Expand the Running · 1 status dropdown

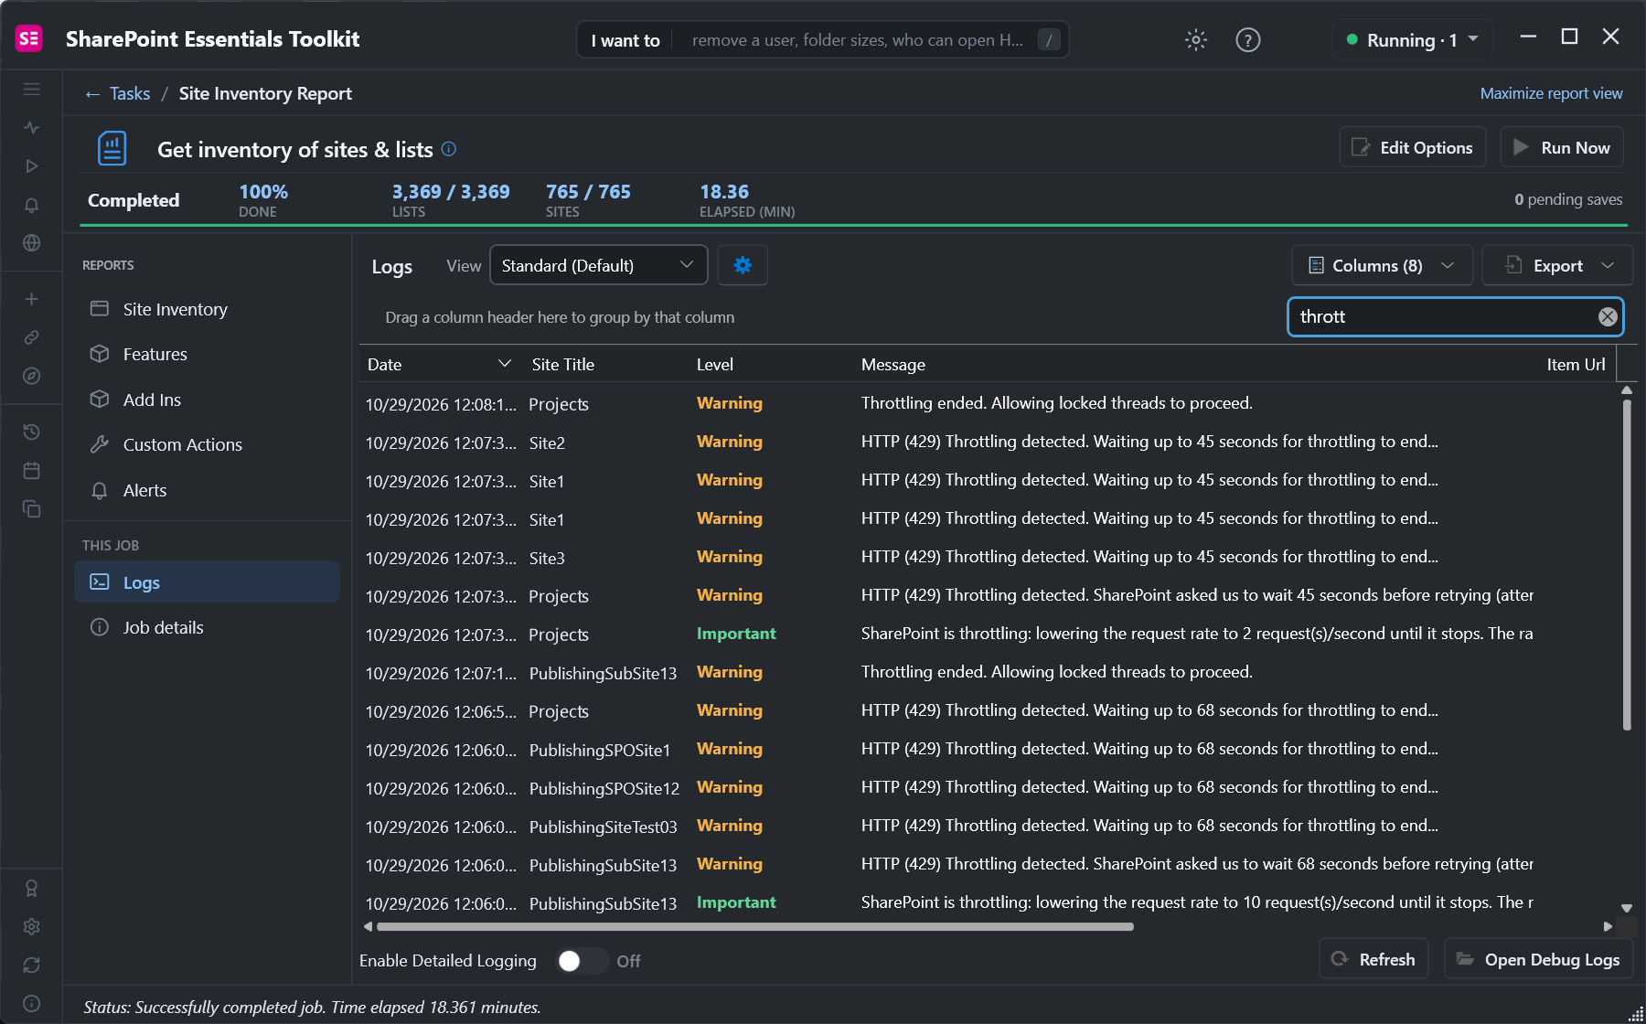point(1413,39)
